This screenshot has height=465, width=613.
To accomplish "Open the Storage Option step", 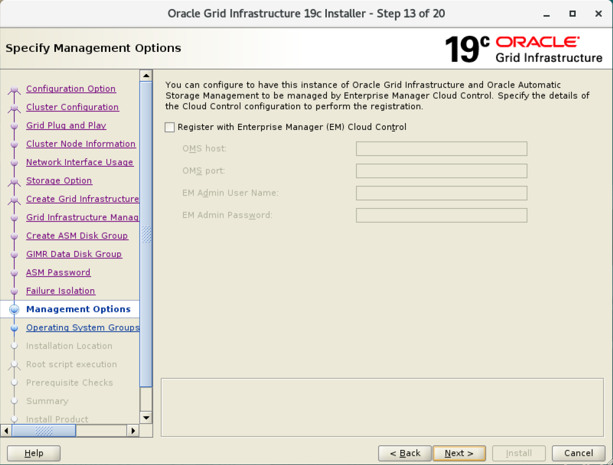I will click(59, 180).
